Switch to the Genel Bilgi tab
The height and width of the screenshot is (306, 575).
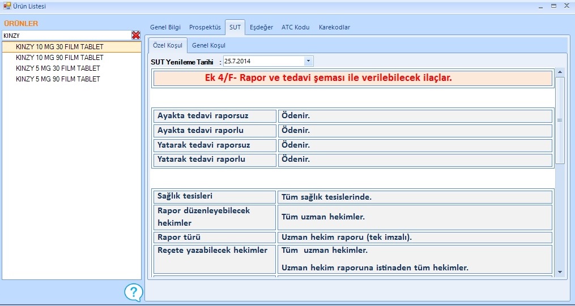pos(165,27)
